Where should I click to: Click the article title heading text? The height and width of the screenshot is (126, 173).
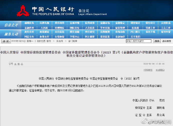86,54
